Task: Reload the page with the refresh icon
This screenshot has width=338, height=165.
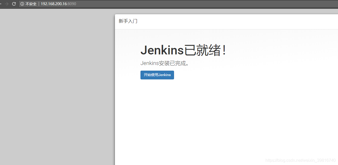Action: click(x=14, y=4)
